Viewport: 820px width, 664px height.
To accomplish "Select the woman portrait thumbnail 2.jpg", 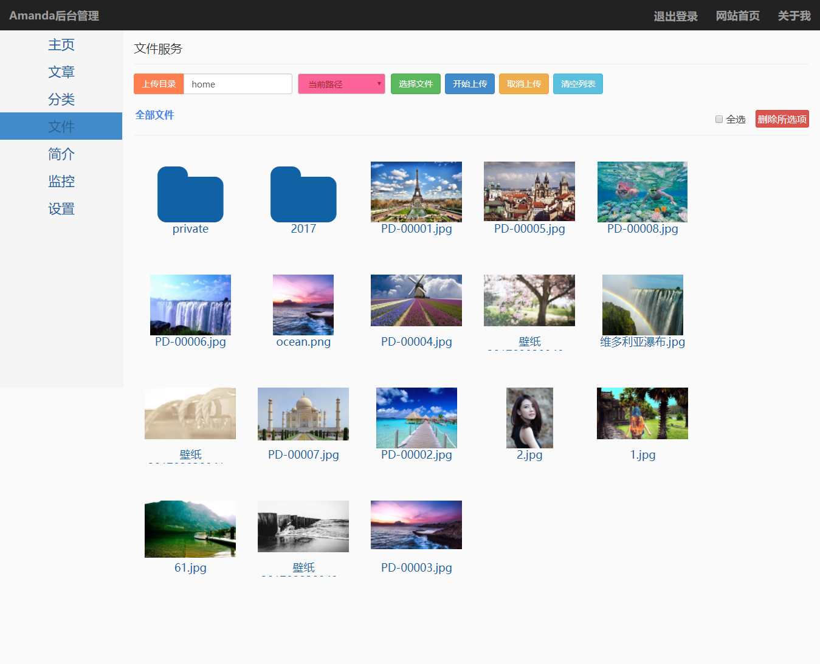I will pos(529,418).
